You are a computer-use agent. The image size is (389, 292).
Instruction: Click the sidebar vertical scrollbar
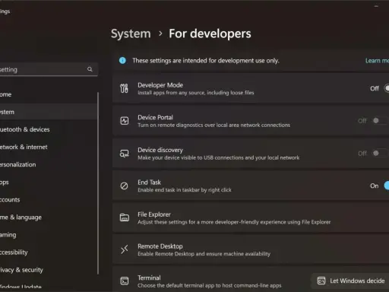pos(98,183)
